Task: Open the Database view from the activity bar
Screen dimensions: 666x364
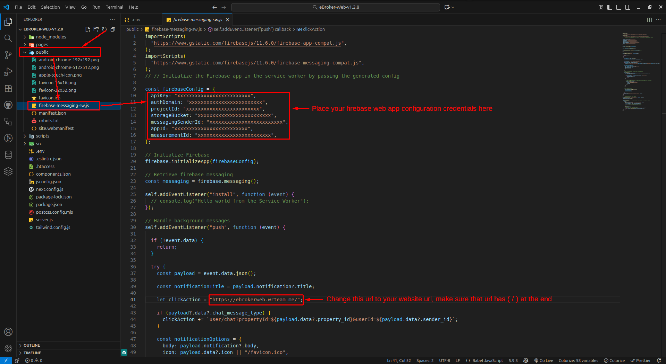Action: 8,155
